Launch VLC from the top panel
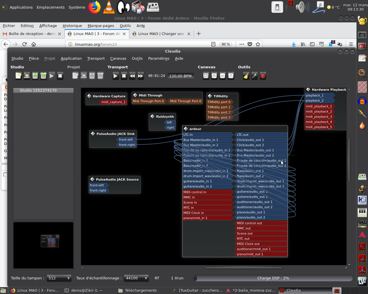 coord(109,7)
